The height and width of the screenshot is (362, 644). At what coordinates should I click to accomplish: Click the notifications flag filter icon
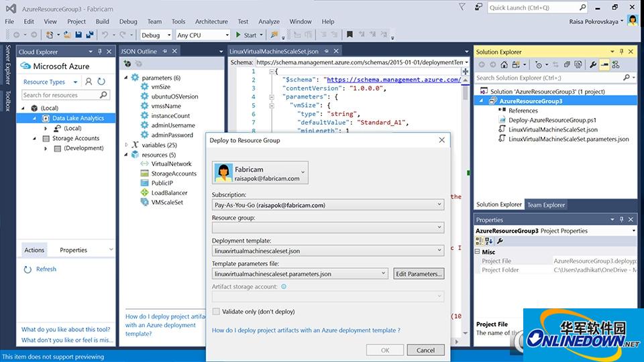click(462, 7)
